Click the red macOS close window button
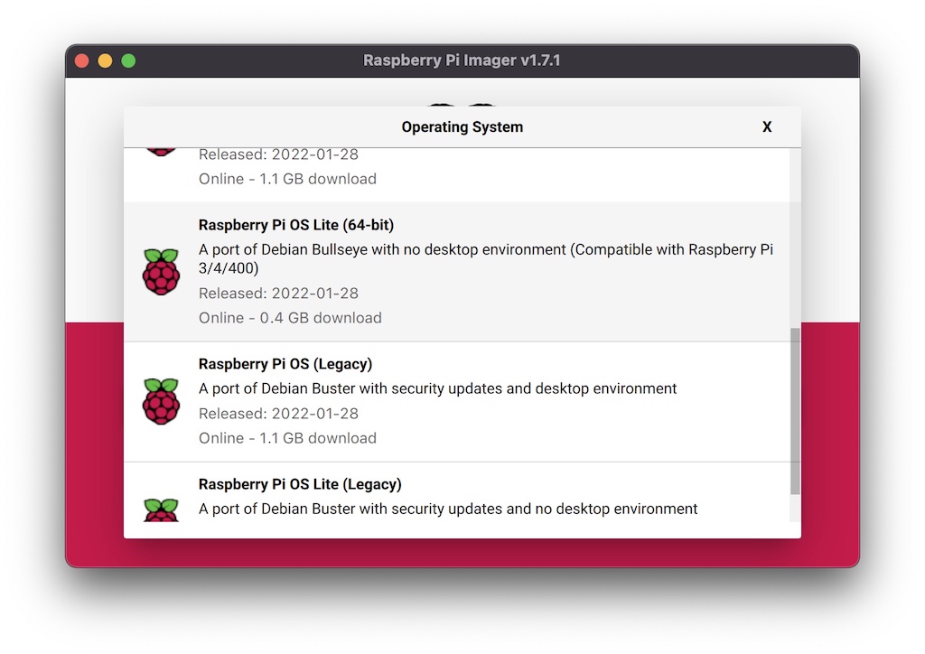 [x=82, y=61]
